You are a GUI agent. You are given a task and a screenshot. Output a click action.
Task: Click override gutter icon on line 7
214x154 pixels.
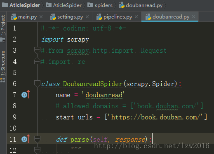(26, 95)
